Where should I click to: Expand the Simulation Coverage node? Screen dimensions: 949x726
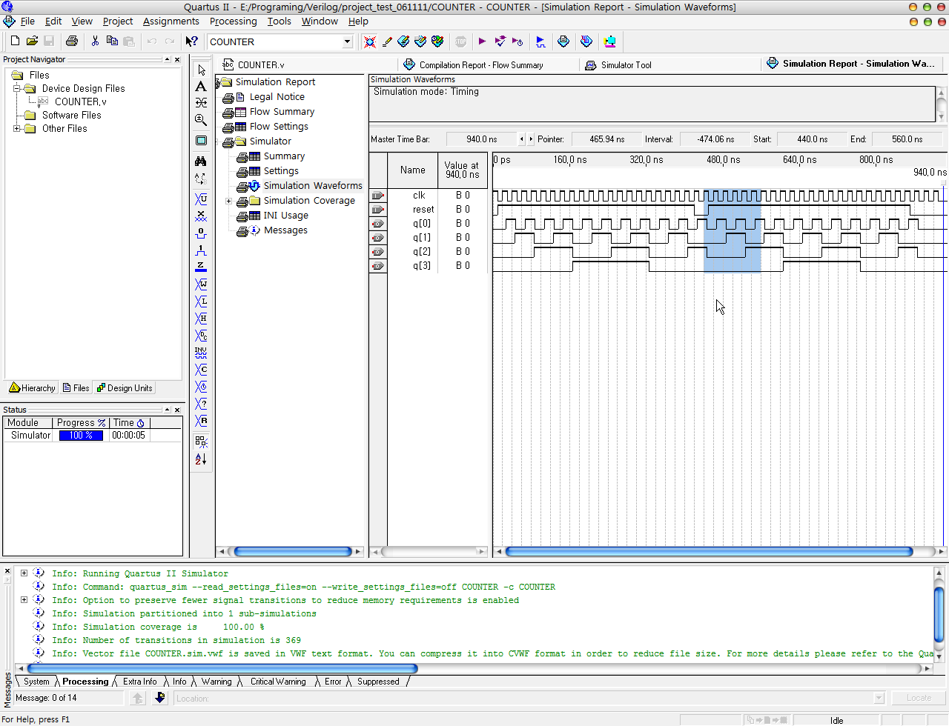[x=228, y=201]
